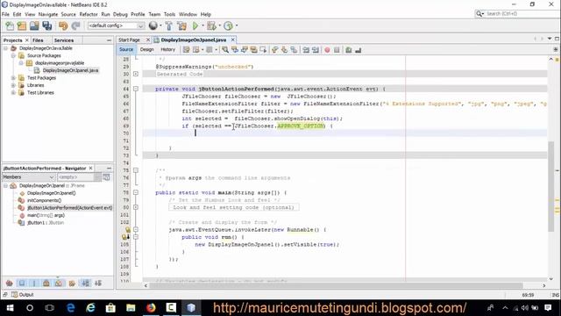Open the Members dropdown in Navigator

(x=52, y=177)
